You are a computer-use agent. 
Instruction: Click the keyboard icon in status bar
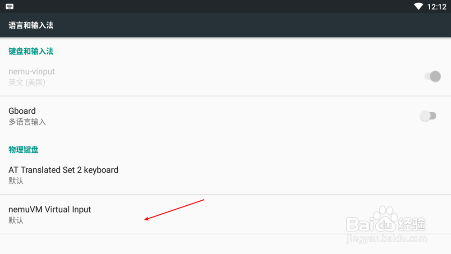click(x=9, y=6)
